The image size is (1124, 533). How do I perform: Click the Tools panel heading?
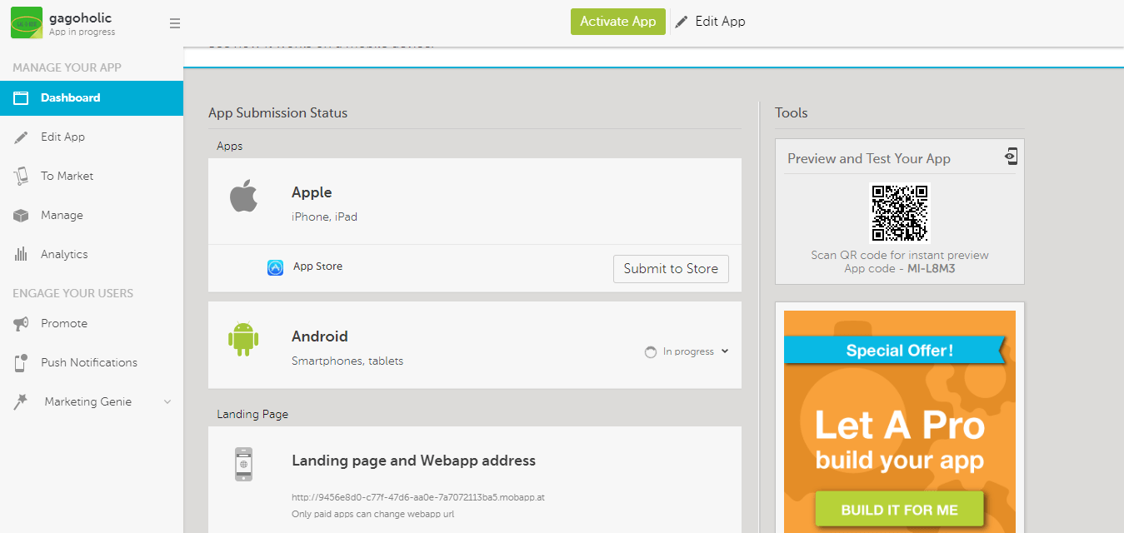click(791, 112)
